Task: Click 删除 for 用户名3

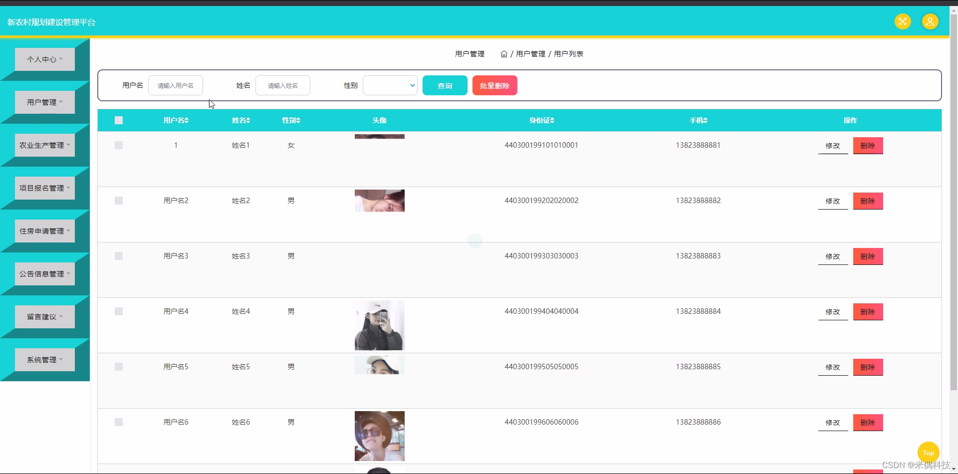Action: (x=868, y=256)
